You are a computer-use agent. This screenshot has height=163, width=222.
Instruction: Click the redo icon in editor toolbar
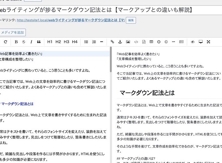click(x=6, y=42)
